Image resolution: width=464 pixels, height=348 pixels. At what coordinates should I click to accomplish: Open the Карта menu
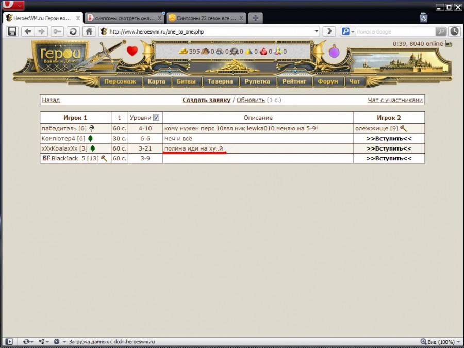tap(157, 81)
